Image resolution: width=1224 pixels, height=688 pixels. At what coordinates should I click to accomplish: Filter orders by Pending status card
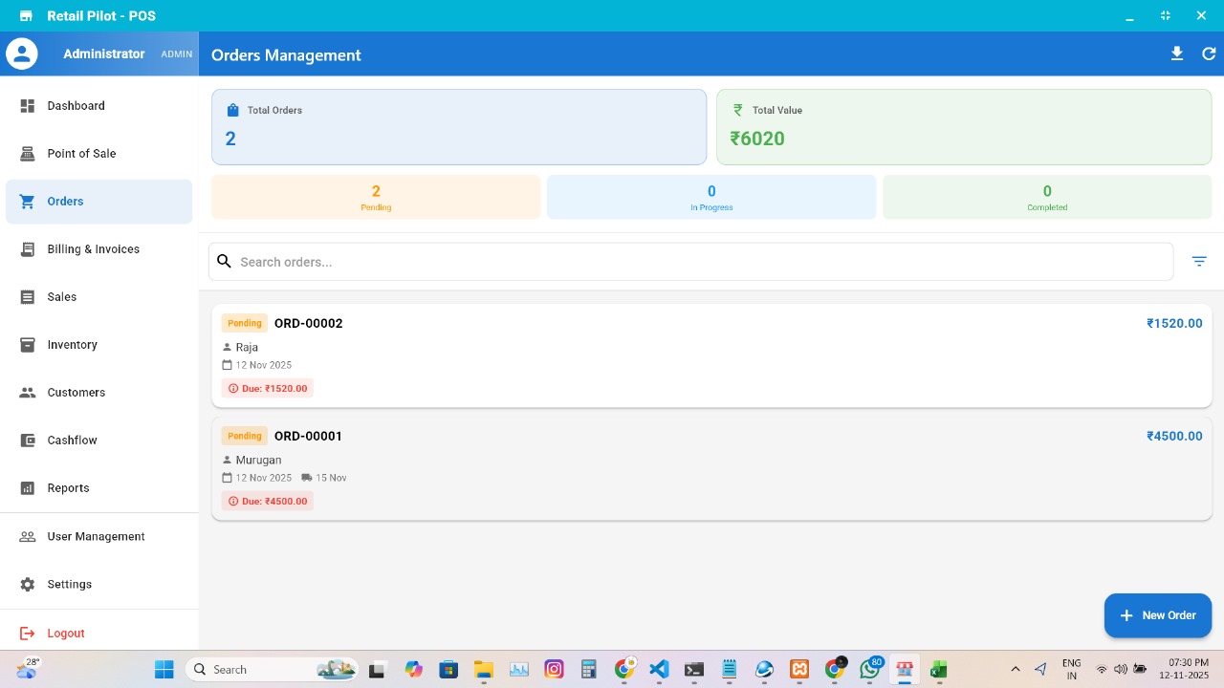tap(376, 197)
